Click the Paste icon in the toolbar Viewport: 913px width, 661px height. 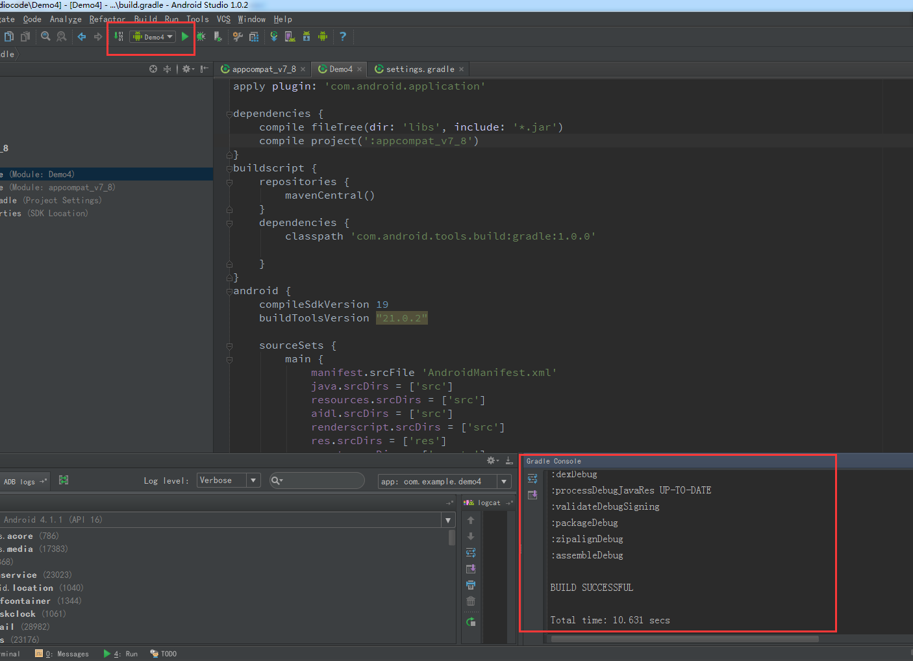(25, 36)
